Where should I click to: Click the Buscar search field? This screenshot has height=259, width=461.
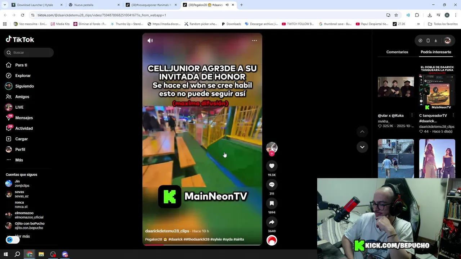[29, 53]
